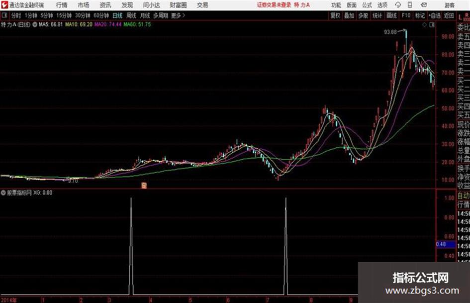470x303 pixels.
Task: Select the 日线 daily period tab
Action: (x=117, y=15)
